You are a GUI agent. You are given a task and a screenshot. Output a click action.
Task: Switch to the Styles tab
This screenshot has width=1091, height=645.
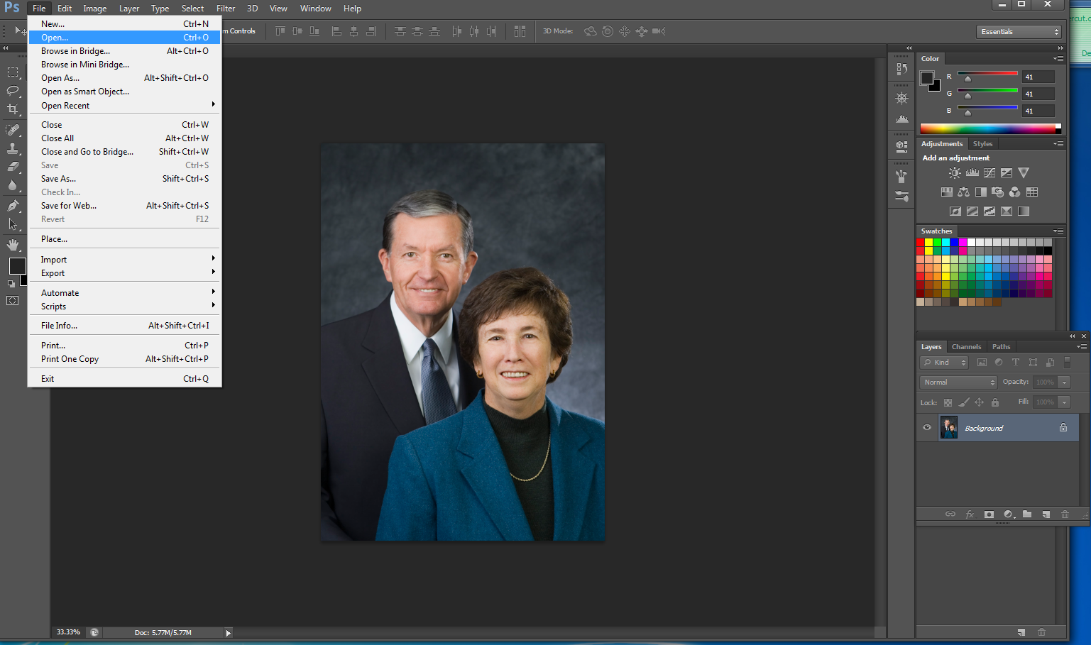pyautogui.click(x=982, y=144)
